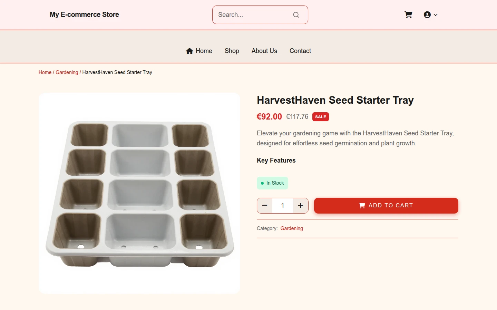
Task: Click the cart icon inside Add to Cart
Action: click(x=362, y=206)
